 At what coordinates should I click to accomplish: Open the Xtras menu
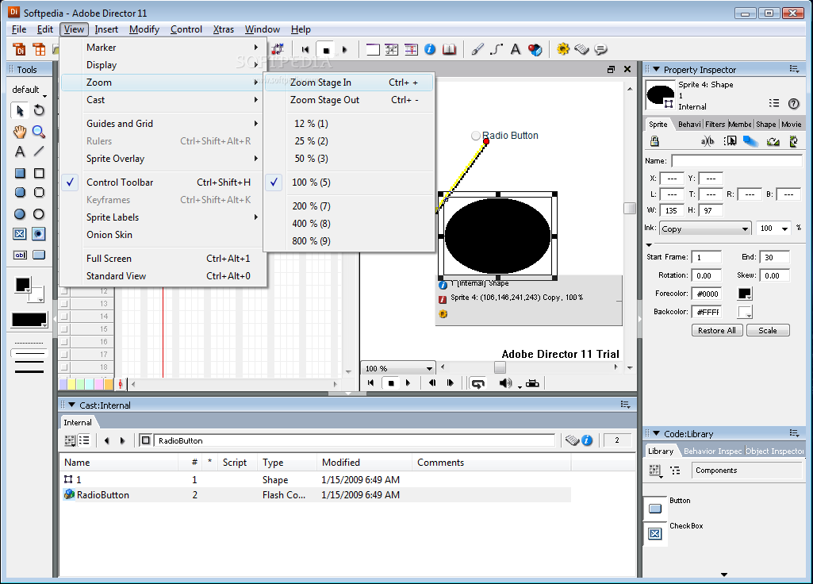pos(224,29)
